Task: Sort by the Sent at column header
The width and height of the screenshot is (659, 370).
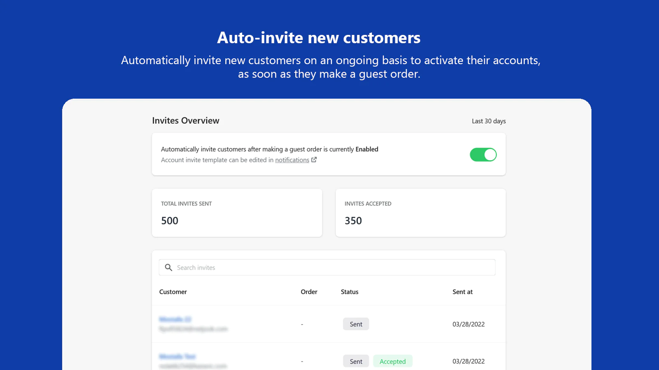Action: [x=463, y=292]
